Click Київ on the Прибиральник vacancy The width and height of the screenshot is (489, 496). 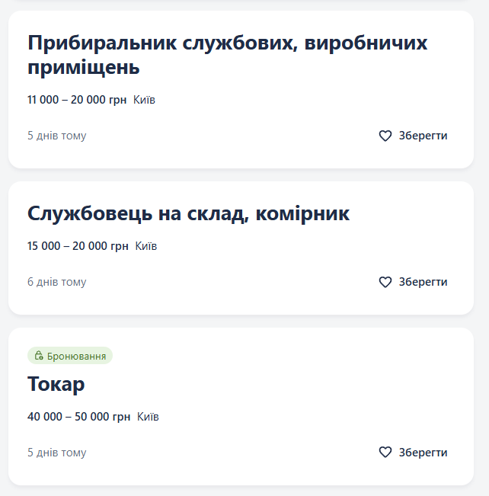click(144, 100)
